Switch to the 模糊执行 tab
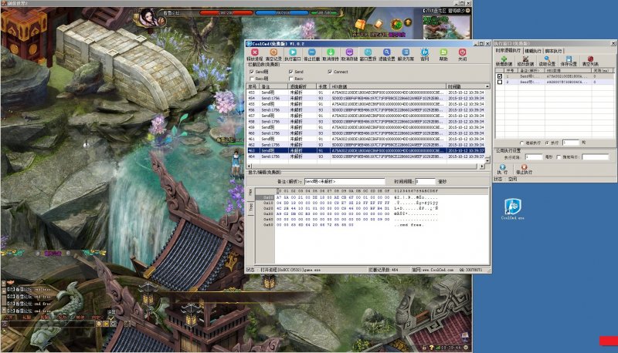Image resolution: width=618 pixels, height=353 pixels. [x=533, y=51]
